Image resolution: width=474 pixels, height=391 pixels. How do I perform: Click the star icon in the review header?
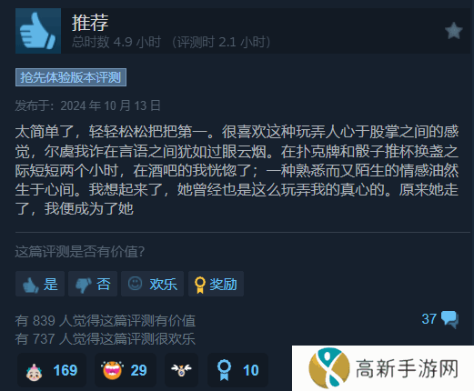453,31
